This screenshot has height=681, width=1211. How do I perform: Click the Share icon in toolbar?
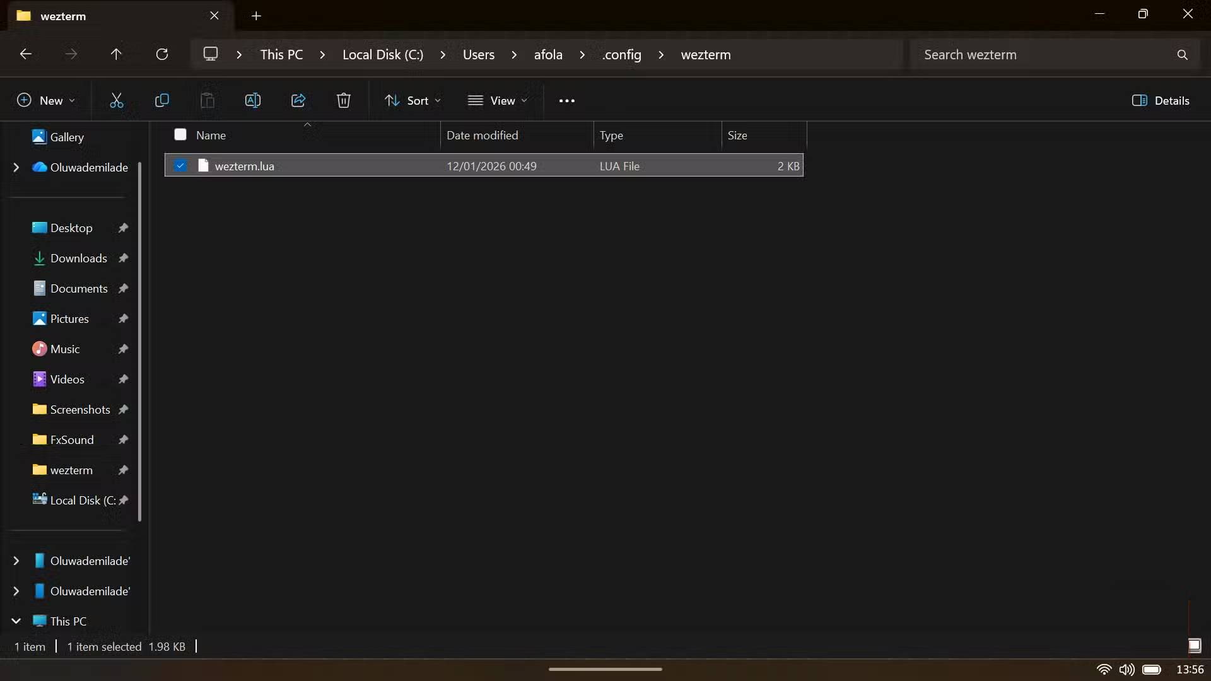click(x=298, y=100)
